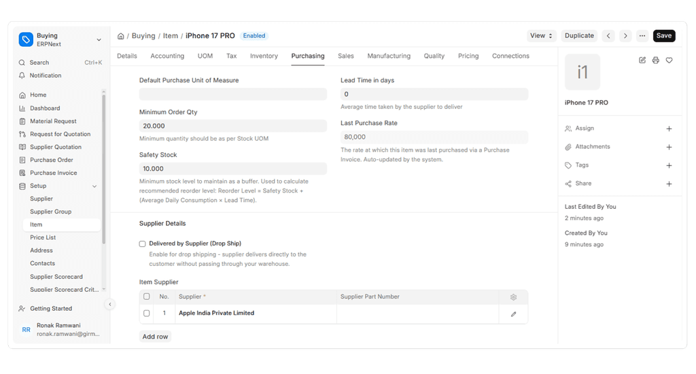This screenshot has height=374, width=696.
Task: Edit Apple India supplier row pencil
Action: [514, 314]
